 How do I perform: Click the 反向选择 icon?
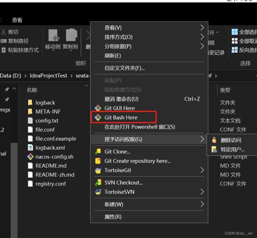point(234,50)
